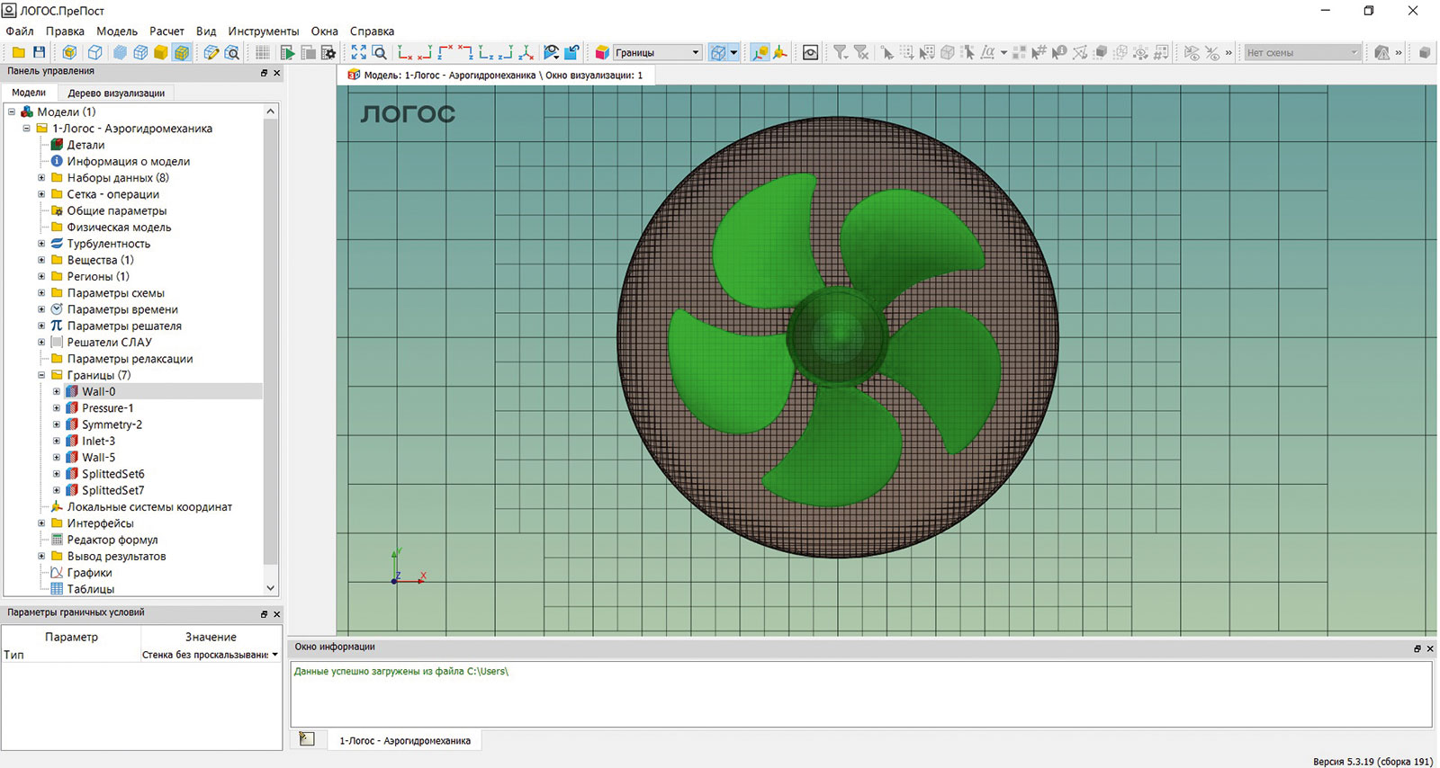Screen dimensions: 1440x768
Task: Click the calculation settings gear icon
Action: point(328,53)
